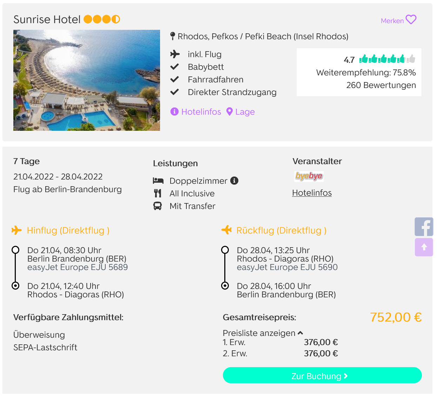Click the info circle icon before Hotelinfos
The height and width of the screenshot is (398, 437).
click(x=174, y=112)
